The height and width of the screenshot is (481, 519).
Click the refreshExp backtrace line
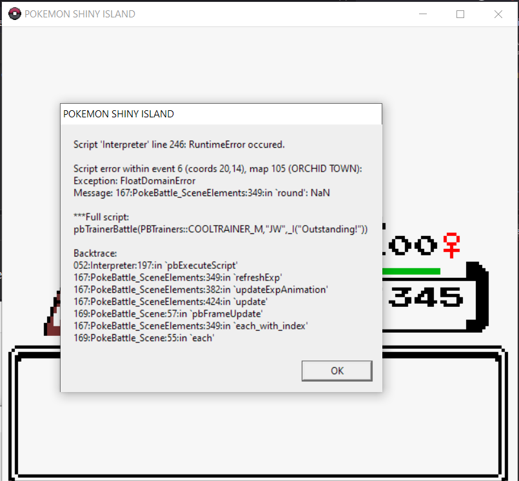click(x=178, y=277)
